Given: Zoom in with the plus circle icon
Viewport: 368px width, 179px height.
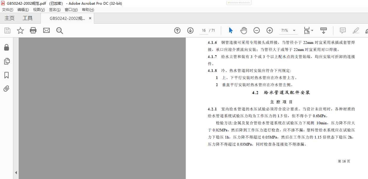Looking at the screenshot, I should point(270,30).
